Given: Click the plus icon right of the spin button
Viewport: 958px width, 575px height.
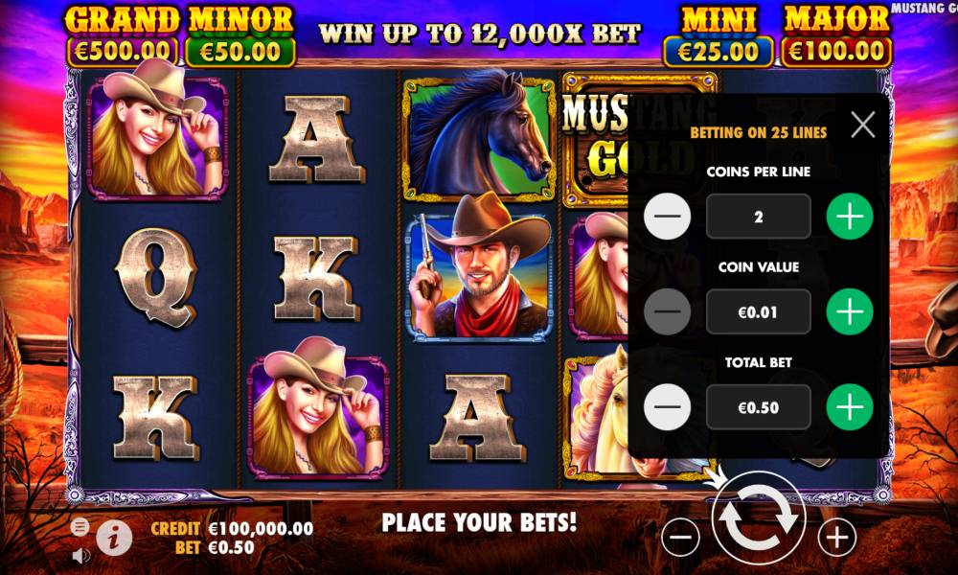Looking at the screenshot, I should 837,538.
